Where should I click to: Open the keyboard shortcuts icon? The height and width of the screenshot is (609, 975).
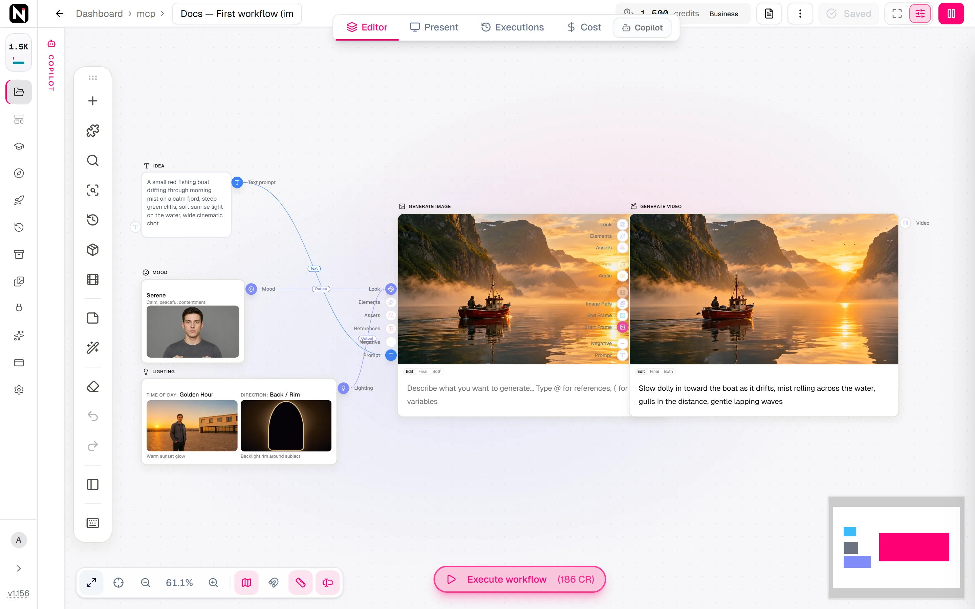click(93, 523)
